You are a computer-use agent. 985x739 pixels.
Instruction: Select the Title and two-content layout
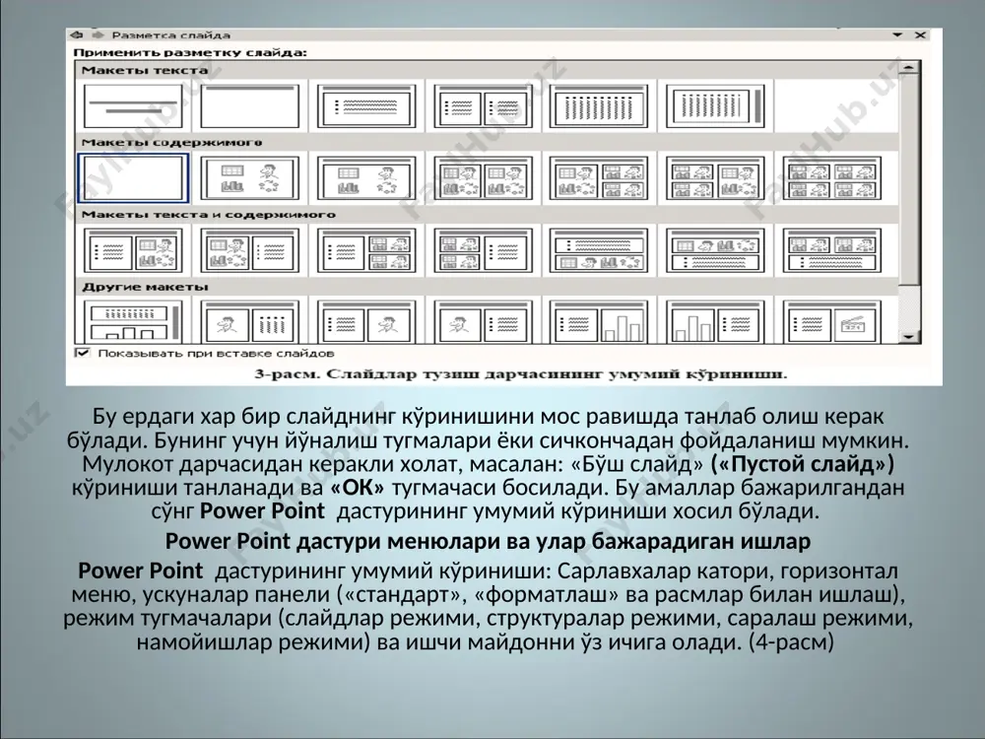pos(483,178)
